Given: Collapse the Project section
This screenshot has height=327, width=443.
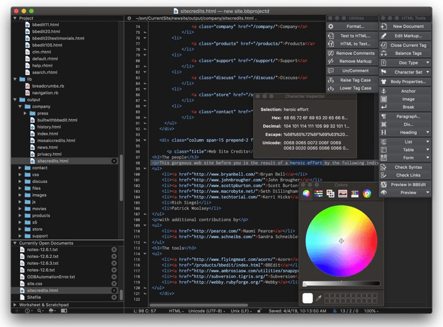Looking at the screenshot, I should [x=15, y=18].
